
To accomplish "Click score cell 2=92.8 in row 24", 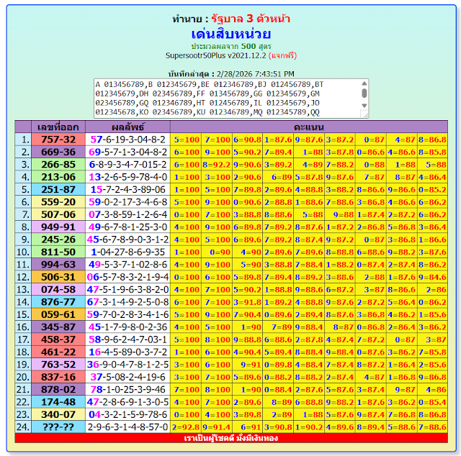I will click(x=186, y=427).
